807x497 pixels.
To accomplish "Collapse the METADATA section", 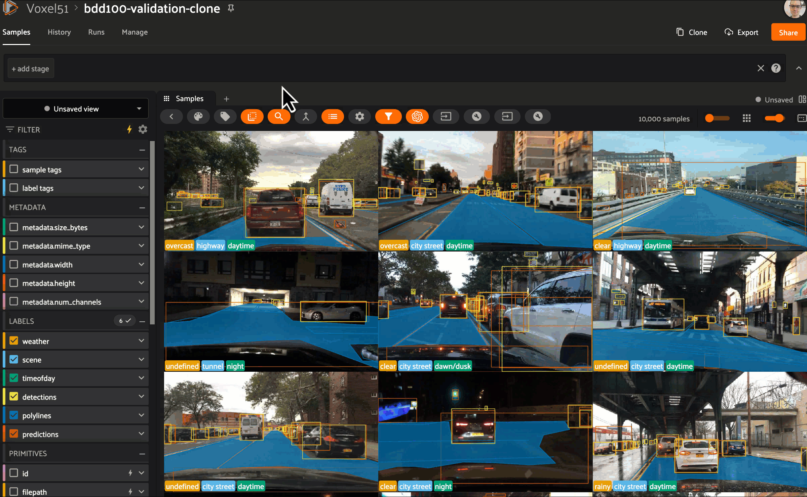I will pos(142,208).
